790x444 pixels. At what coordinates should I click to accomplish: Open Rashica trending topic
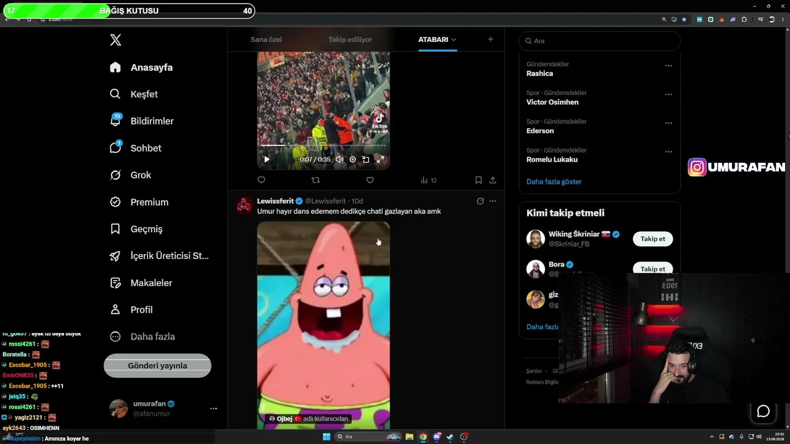point(539,73)
